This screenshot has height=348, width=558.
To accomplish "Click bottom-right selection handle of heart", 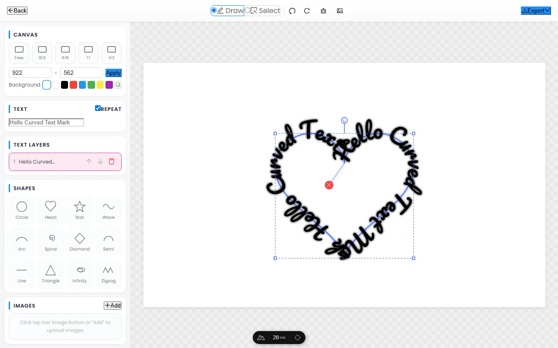I will pyautogui.click(x=413, y=258).
